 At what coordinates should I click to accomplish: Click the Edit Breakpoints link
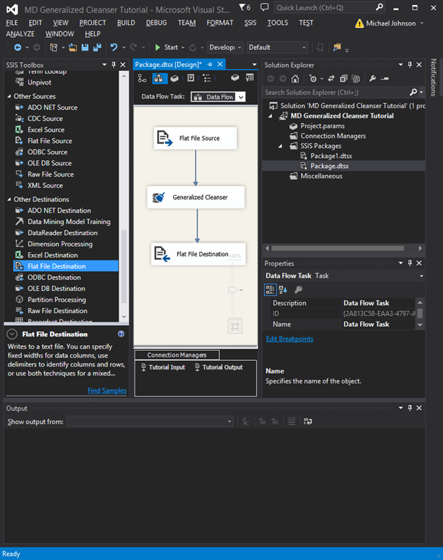coord(289,339)
